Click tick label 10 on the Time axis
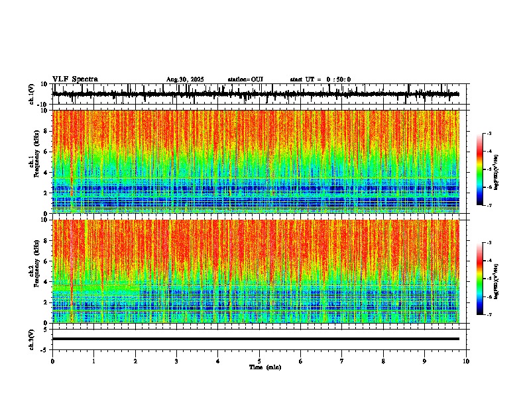This screenshot has width=525, height=405. click(x=466, y=361)
